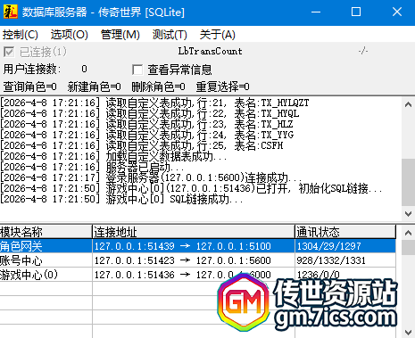Click the 初始化SQL链接 log line
Screen dimensions: 415x338
click(x=191, y=188)
